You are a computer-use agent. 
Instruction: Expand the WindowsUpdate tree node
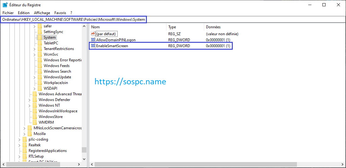(x=34, y=77)
